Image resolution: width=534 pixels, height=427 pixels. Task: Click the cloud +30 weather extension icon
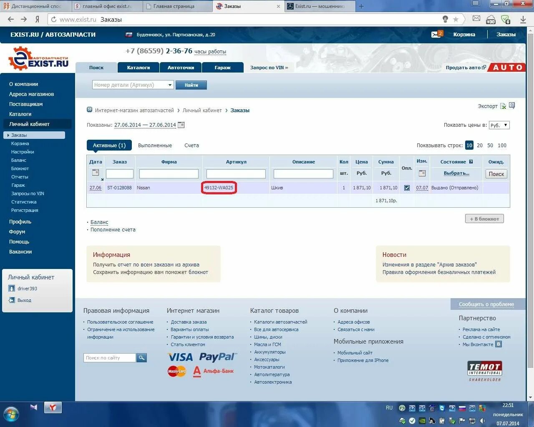[491, 19]
